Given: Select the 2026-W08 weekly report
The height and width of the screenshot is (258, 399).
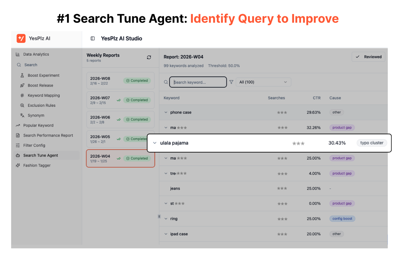Looking at the screenshot, I should point(120,81).
